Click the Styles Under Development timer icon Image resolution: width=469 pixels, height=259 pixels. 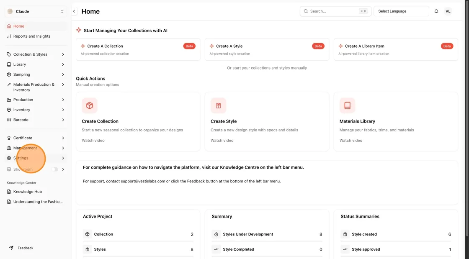(216, 234)
